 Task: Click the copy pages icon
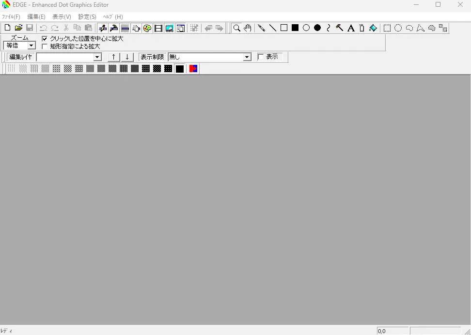pyautogui.click(x=77, y=28)
